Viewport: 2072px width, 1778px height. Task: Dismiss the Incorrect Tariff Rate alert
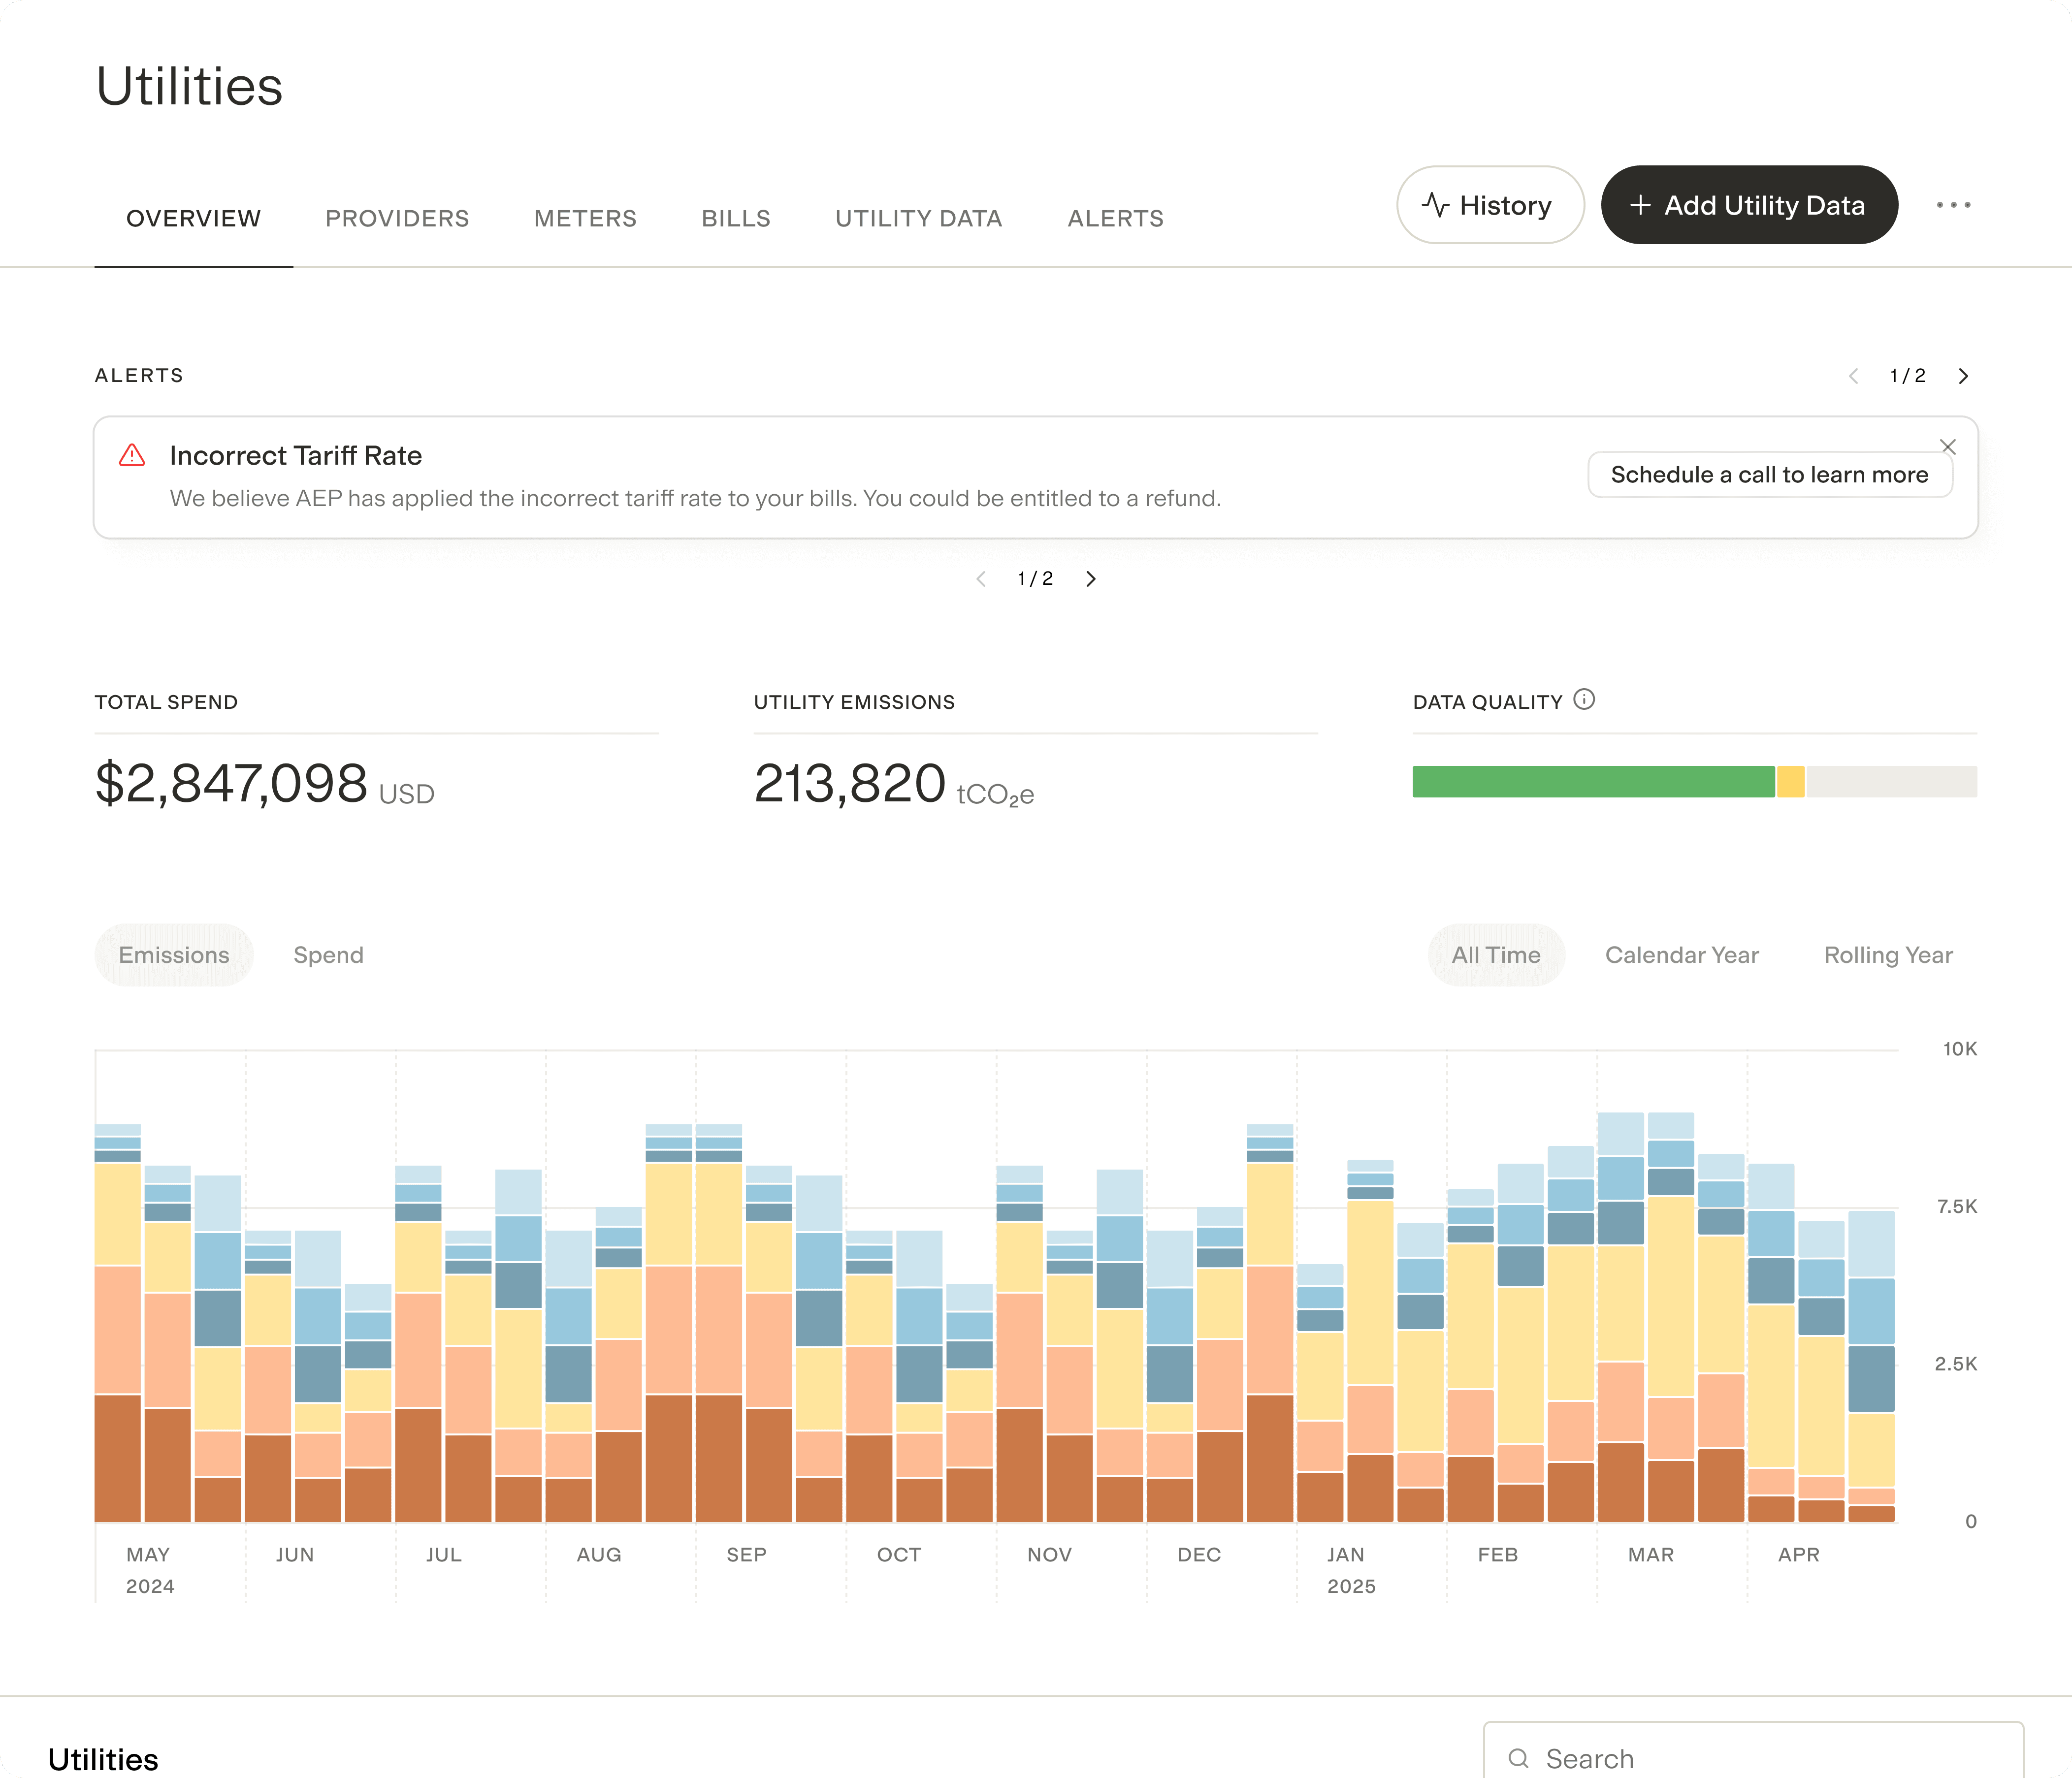[1948, 447]
